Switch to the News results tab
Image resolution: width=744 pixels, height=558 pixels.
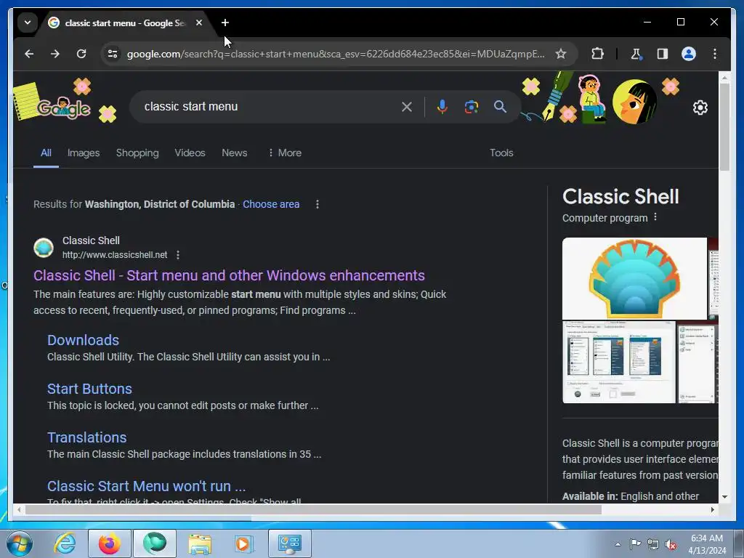click(x=235, y=153)
